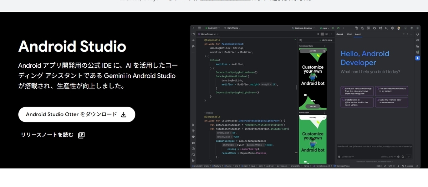Click the LF line separator in status bar
The width and height of the screenshot is (428, 187).
[385, 166]
